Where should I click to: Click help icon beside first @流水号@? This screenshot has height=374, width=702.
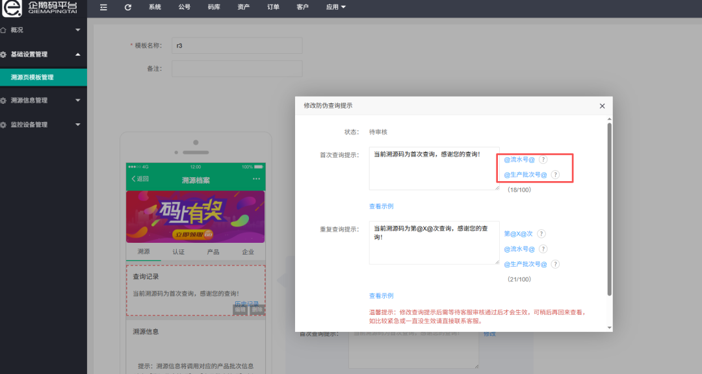coord(544,159)
